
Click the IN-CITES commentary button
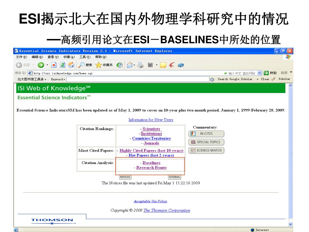(x=206, y=134)
